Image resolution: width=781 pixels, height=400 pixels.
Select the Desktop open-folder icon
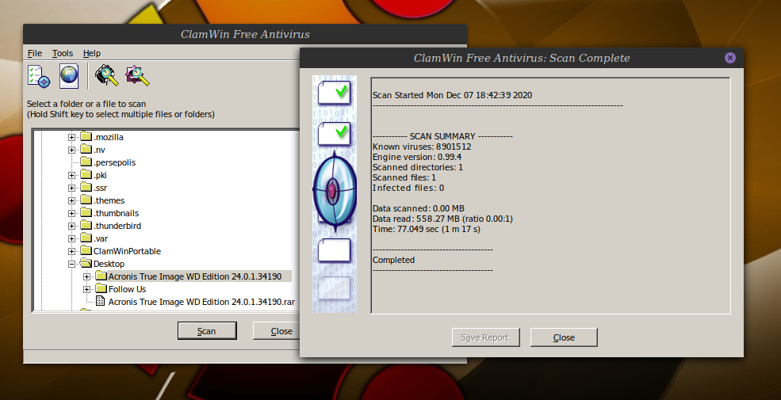tap(86, 263)
